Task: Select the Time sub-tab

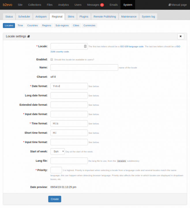Action: tap(20, 25)
